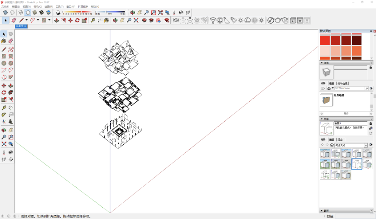This screenshot has height=219, width=376.
Task: Activate the Look Around eye tool in top toolbar
Action: 181,13
